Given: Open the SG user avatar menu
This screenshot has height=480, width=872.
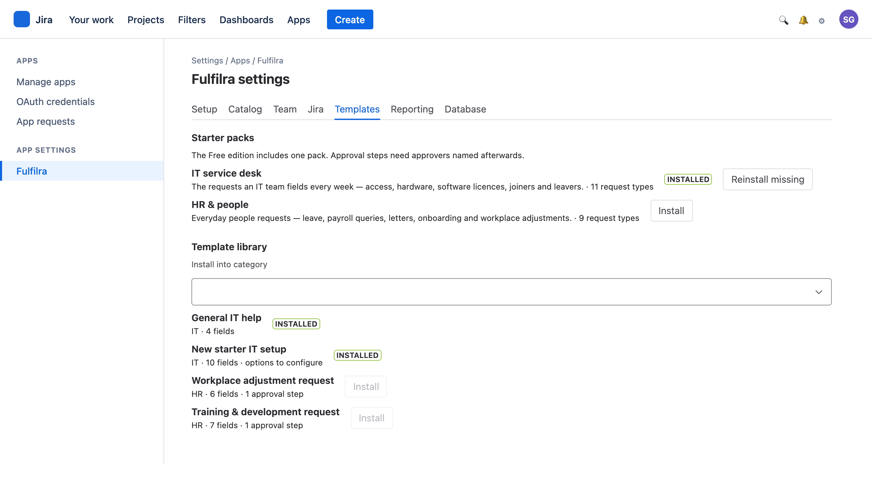Looking at the screenshot, I should click(x=848, y=19).
